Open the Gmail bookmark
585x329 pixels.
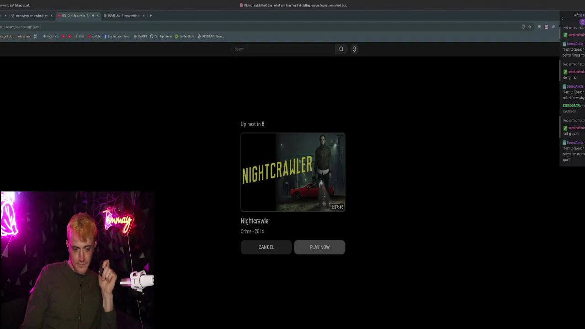78,37
